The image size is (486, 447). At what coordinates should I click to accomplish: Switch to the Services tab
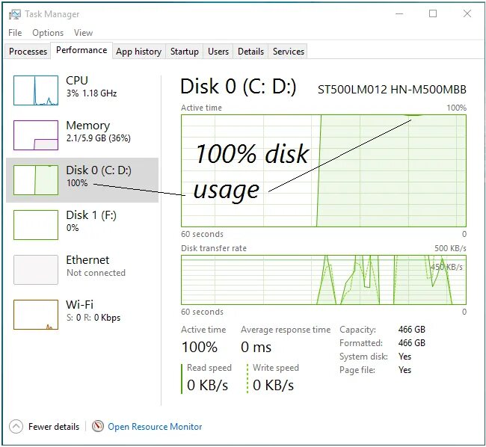pyautogui.click(x=289, y=52)
